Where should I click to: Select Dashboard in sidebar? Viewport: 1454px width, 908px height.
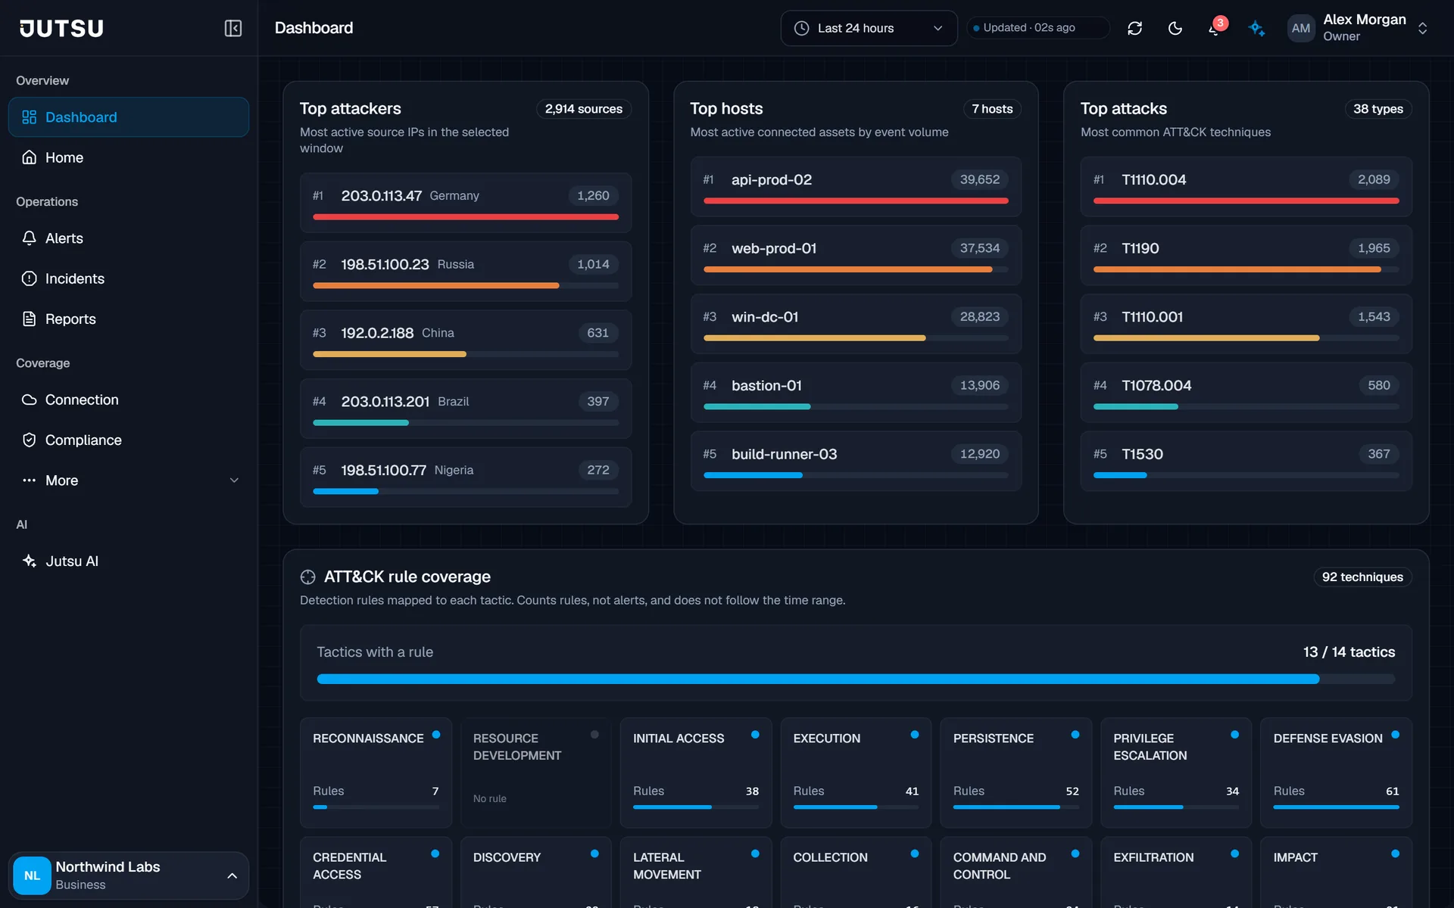coord(129,117)
